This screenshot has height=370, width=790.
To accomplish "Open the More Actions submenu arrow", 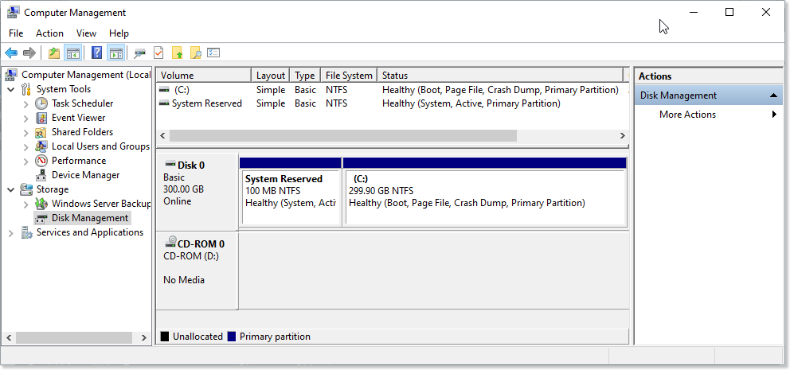I will click(x=774, y=115).
